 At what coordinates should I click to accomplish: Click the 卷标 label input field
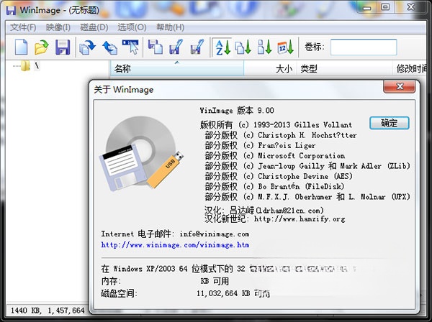coord(363,47)
